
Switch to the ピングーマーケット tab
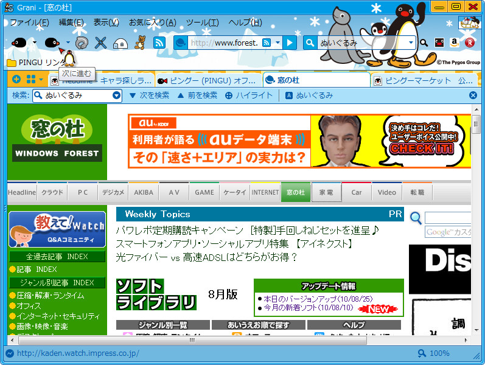tap(424, 81)
